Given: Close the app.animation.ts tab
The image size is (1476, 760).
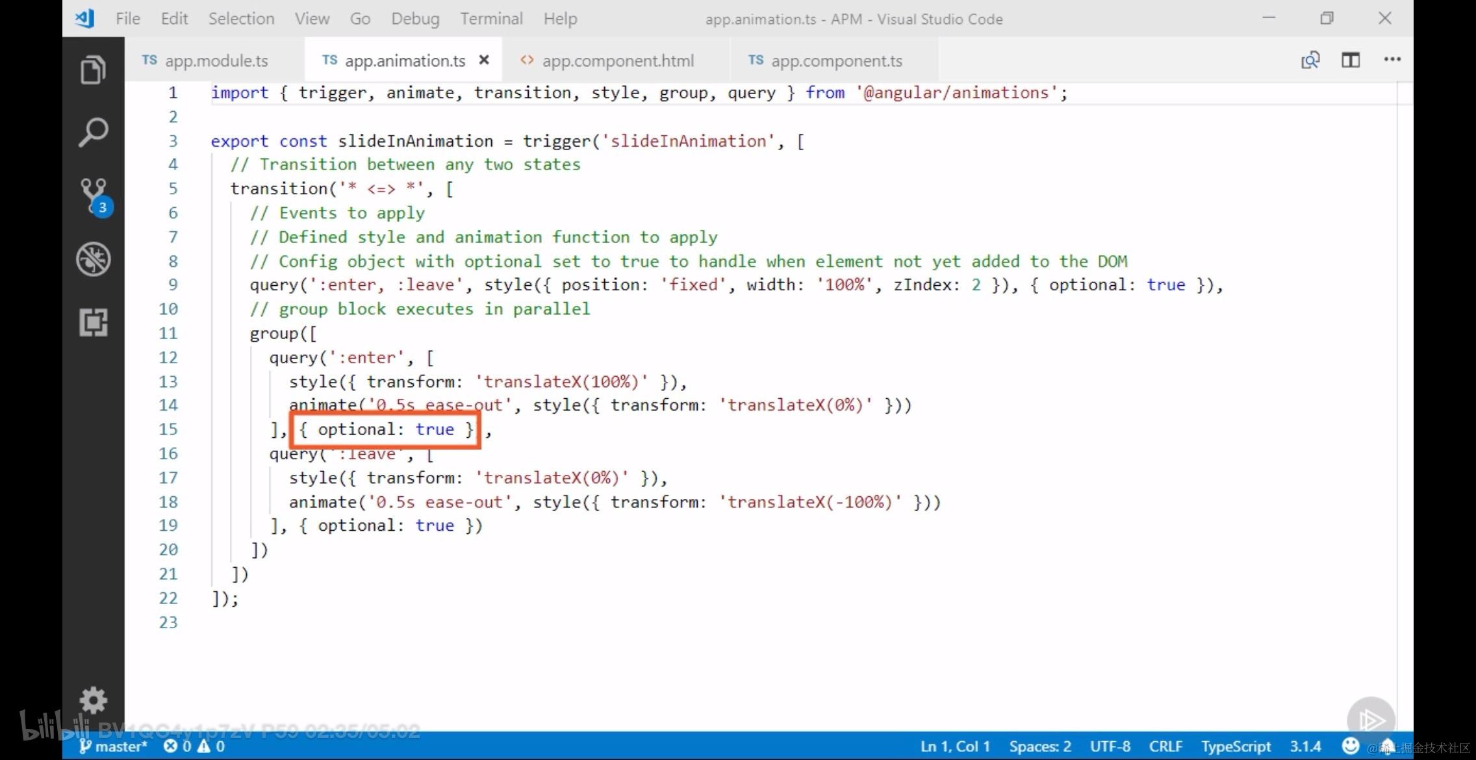Looking at the screenshot, I should pos(484,60).
